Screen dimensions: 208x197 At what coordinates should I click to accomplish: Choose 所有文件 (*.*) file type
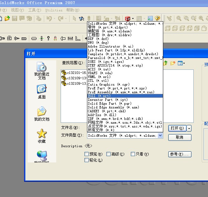pyautogui.click(x=125, y=130)
